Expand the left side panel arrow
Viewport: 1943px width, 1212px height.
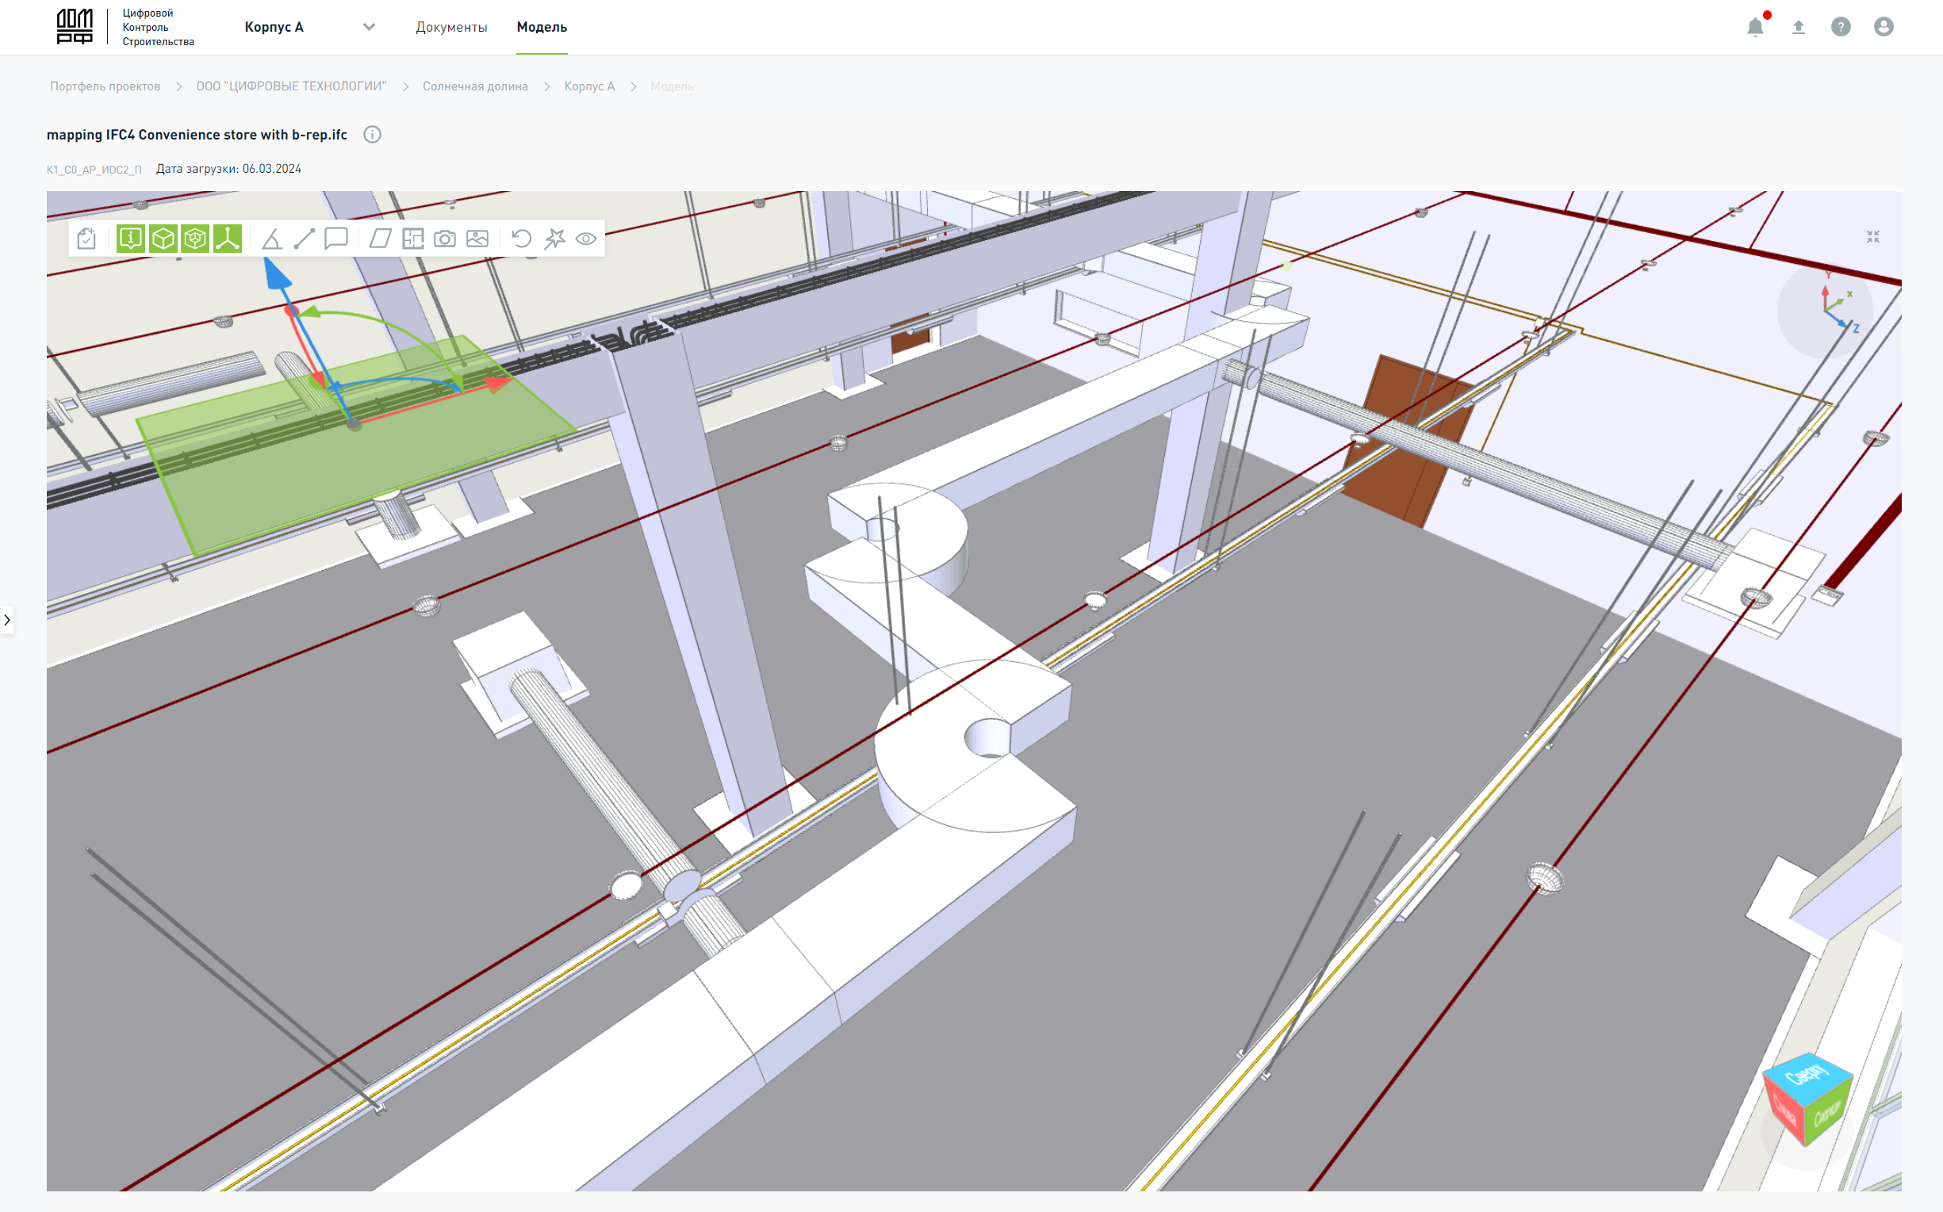[x=7, y=620]
